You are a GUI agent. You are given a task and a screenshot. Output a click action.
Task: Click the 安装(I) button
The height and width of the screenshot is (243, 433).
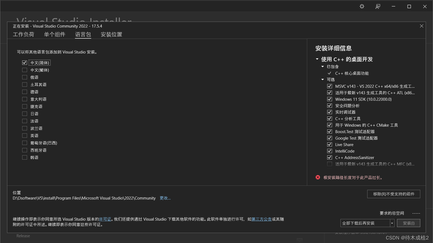pyautogui.click(x=409, y=223)
